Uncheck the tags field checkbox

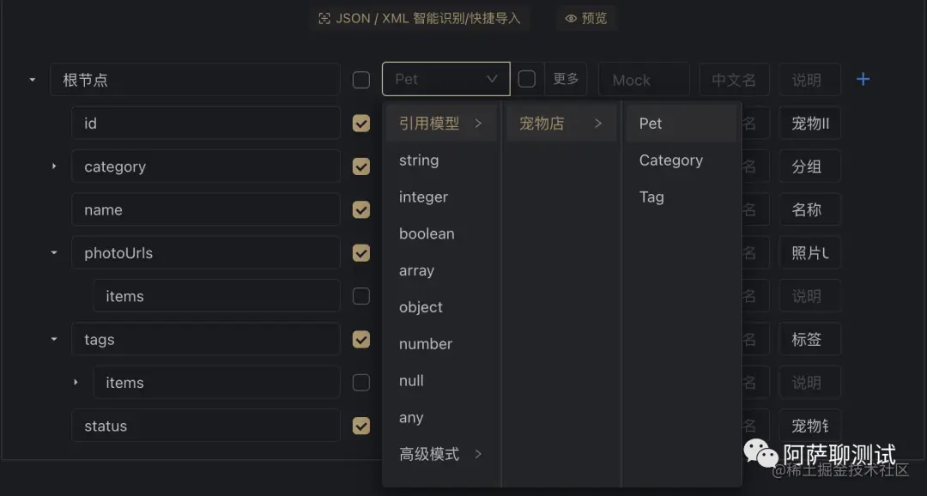tap(360, 339)
